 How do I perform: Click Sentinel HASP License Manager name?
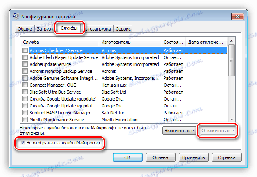pos(60,113)
